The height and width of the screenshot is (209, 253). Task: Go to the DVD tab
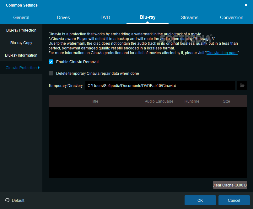click(105, 17)
